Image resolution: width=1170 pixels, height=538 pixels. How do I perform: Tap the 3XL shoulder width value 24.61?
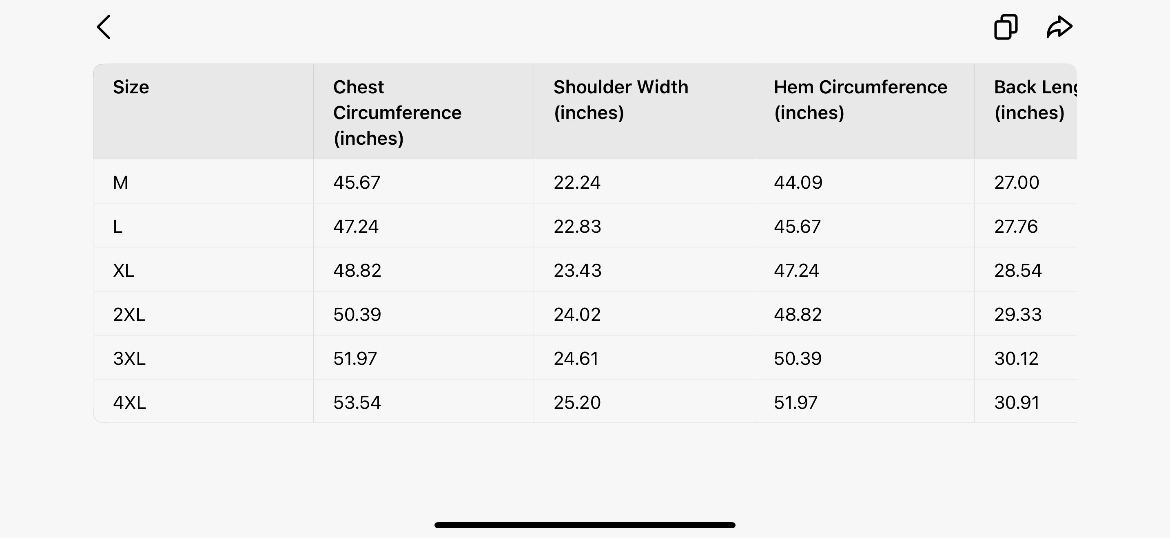576,358
